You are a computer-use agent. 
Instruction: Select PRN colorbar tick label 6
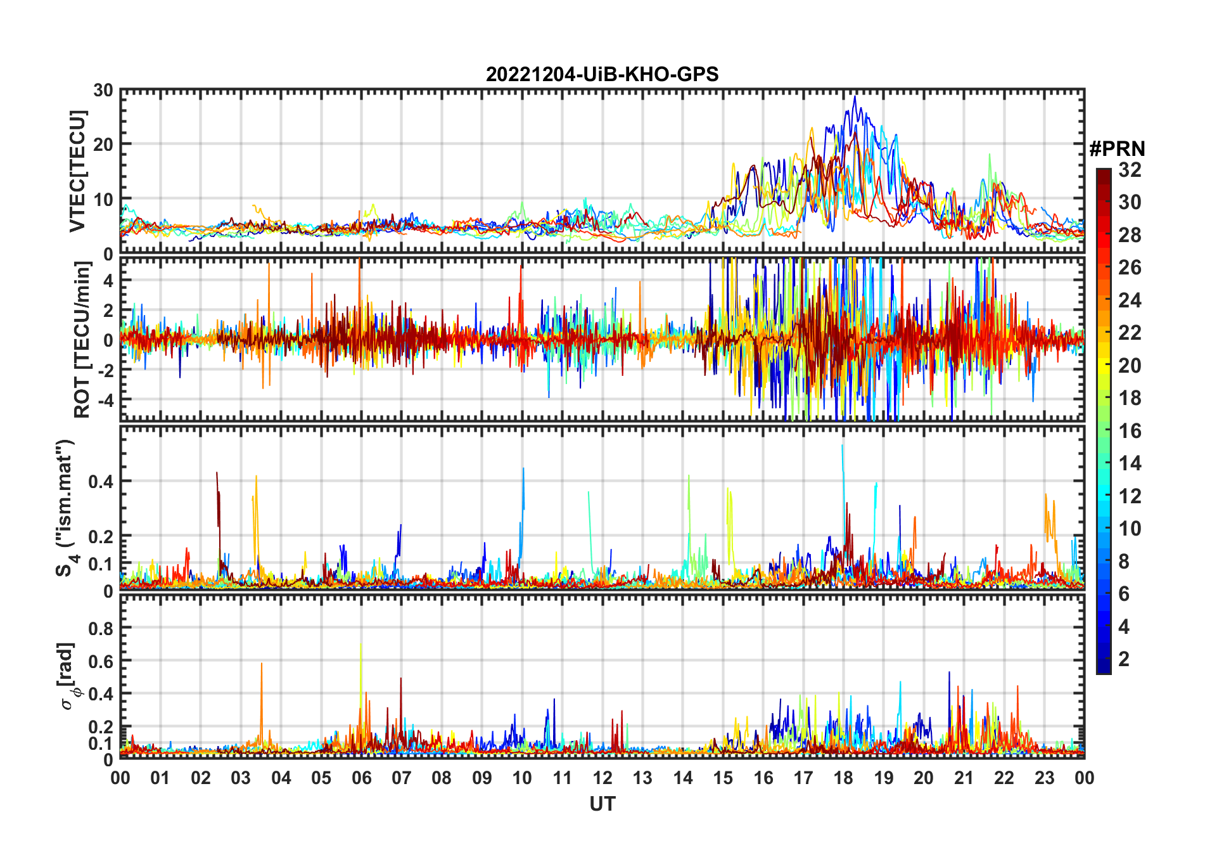[x=1124, y=594]
